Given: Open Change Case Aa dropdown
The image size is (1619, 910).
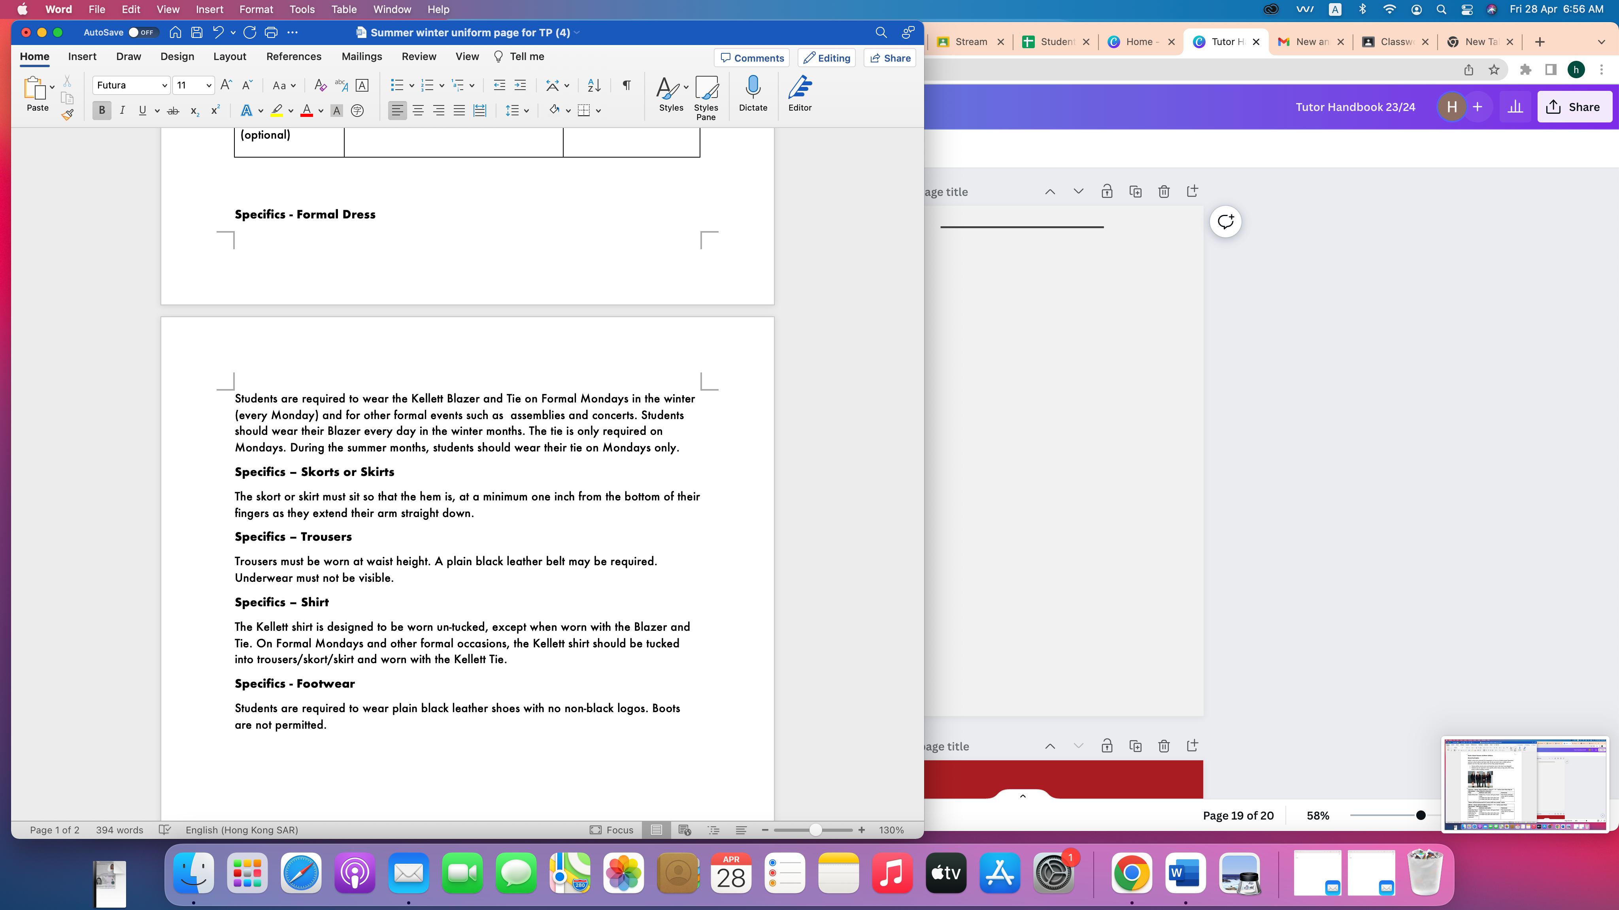Looking at the screenshot, I should [x=283, y=85].
